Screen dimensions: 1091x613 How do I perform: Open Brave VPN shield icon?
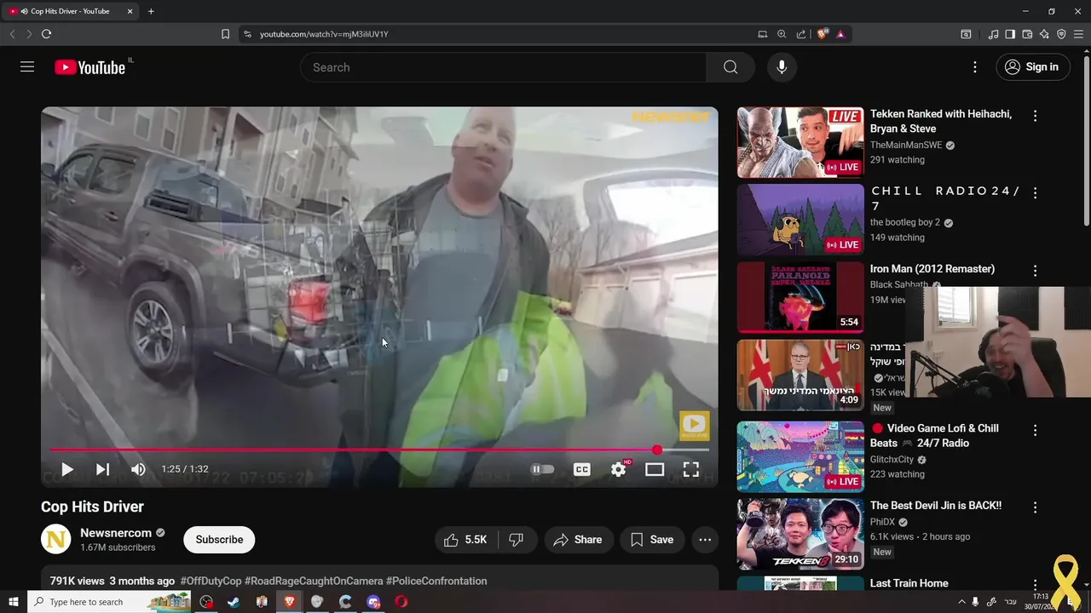tap(1061, 34)
